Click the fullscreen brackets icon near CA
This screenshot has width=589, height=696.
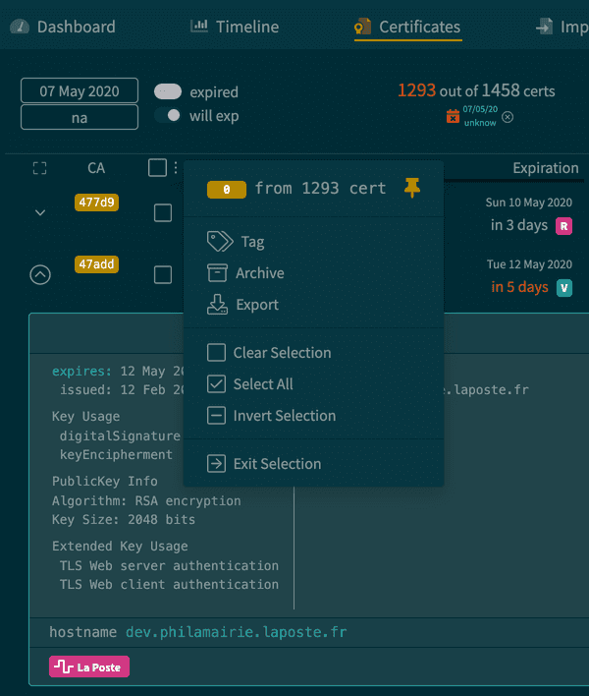[40, 168]
